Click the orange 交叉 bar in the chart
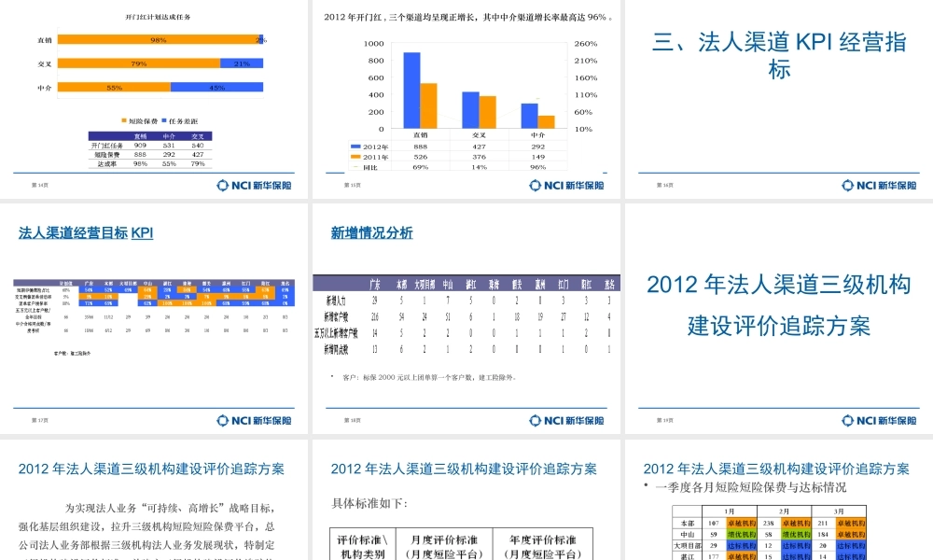933x560 pixels. click(488, 112)
